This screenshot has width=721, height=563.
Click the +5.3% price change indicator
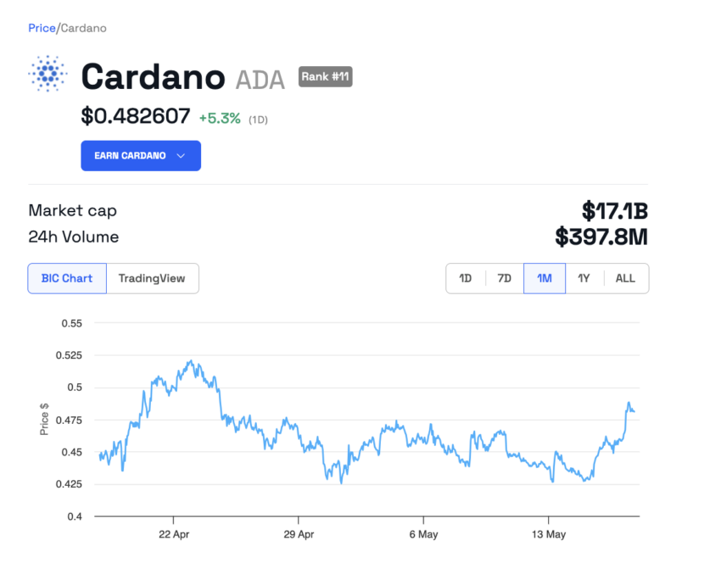coord(221,119)
